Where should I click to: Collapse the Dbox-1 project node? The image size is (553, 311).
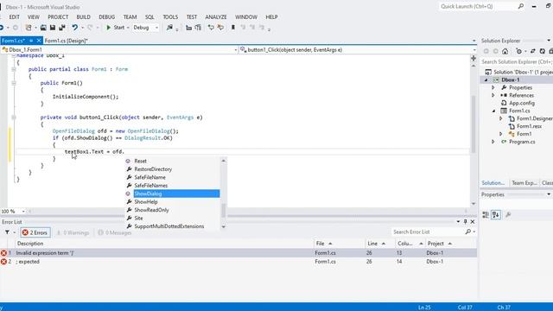click(486, 79)
